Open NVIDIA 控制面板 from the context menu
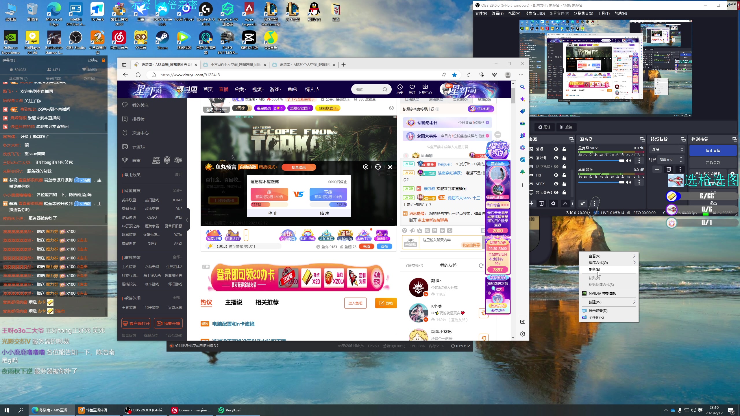The image size is (740, 416). pyautogui.click(x=608, y=293)
